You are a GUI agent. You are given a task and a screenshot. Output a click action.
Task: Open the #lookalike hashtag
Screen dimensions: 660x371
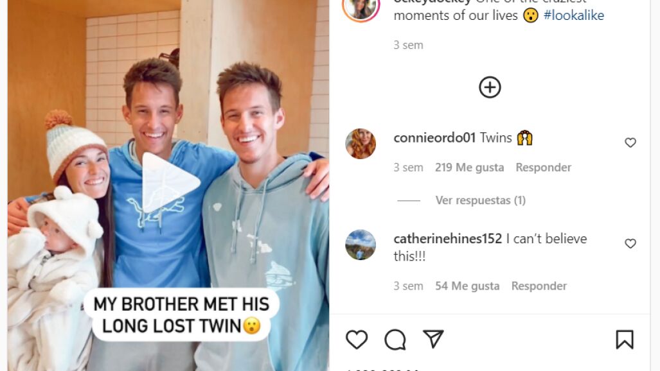[574, 15]
